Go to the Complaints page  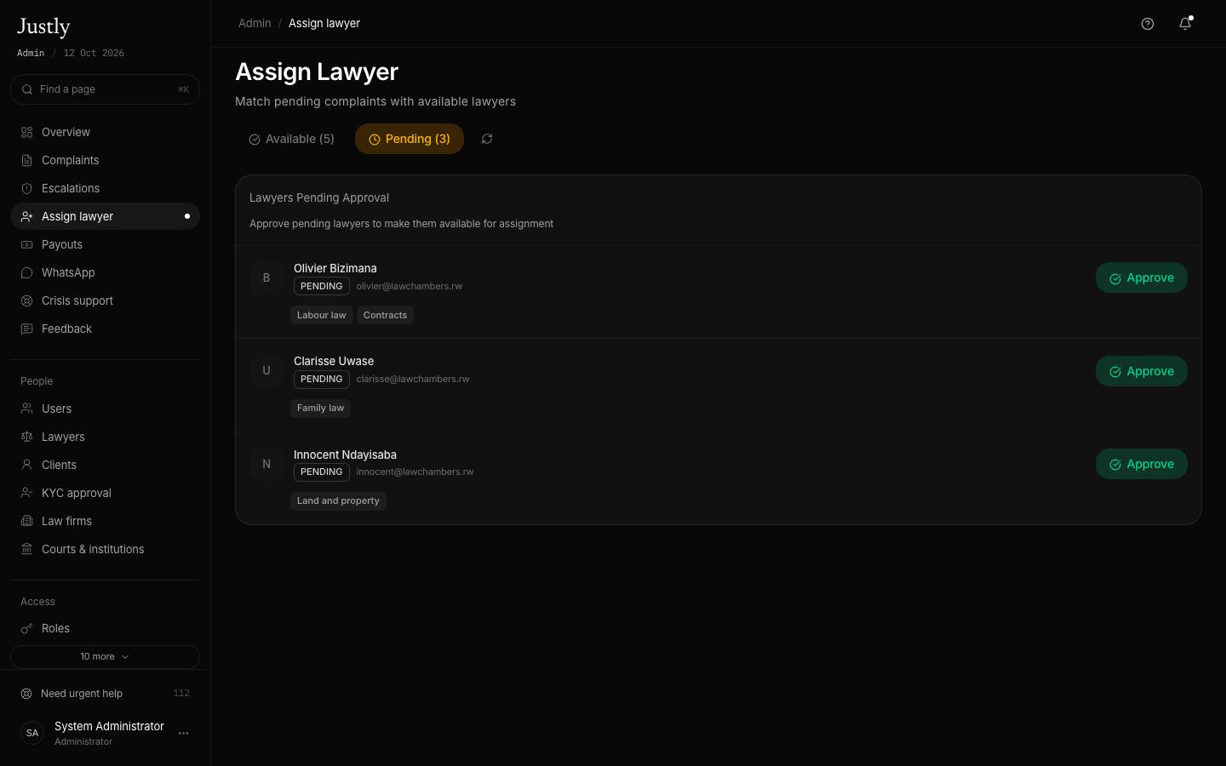[x=105, y=160]
